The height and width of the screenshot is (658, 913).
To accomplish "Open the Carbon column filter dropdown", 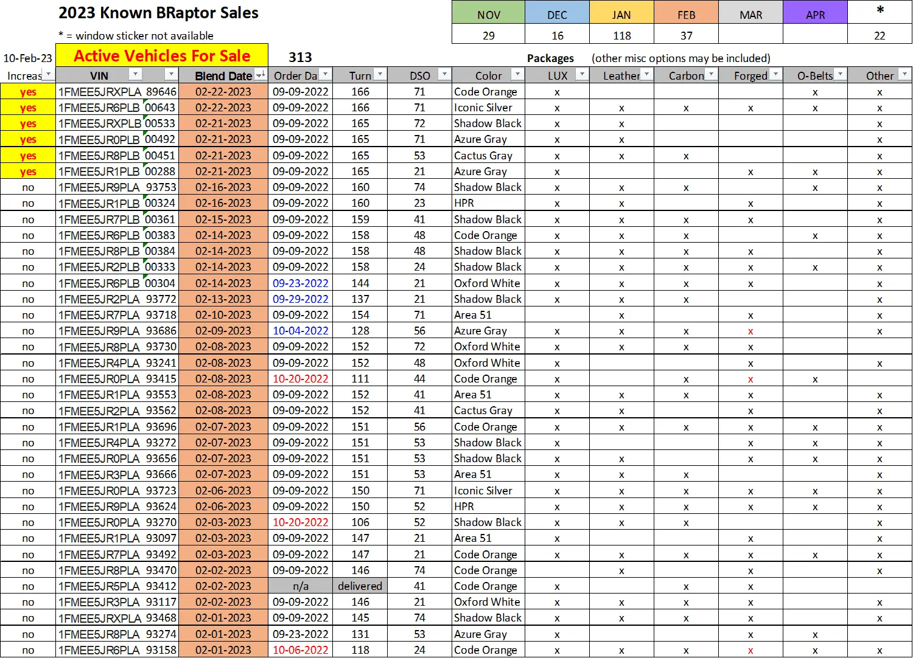I will [x=711, y=74].
